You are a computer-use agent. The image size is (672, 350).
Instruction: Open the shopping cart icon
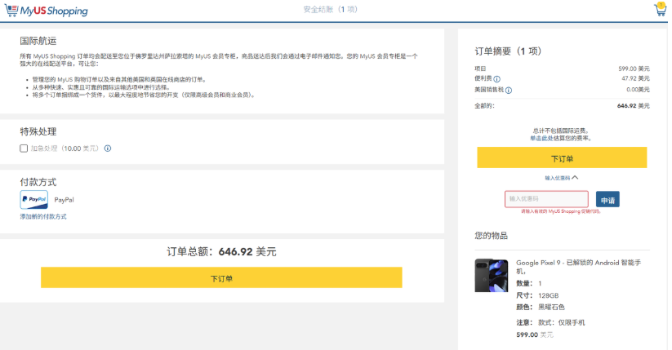(x=660, y=10)
